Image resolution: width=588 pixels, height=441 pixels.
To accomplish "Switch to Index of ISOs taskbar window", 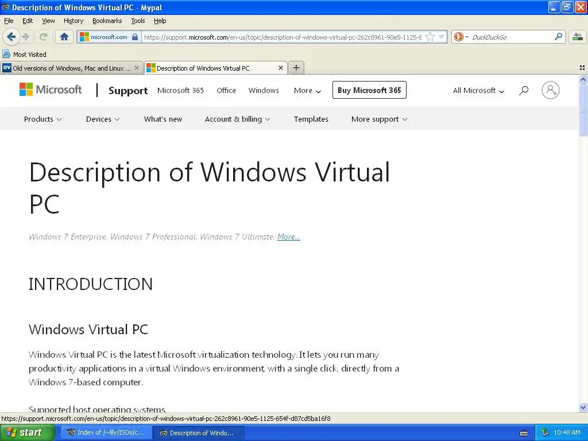I will (x=106, y=433).
